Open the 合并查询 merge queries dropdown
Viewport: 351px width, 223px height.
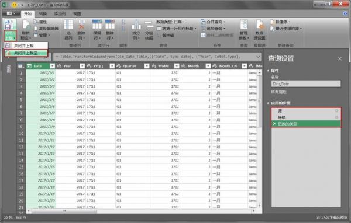click(x=213, y=22)
